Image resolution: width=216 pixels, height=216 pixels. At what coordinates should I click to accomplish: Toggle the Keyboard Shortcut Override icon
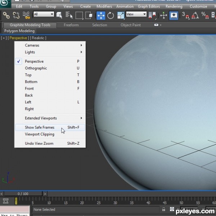(x=174, y=15)
